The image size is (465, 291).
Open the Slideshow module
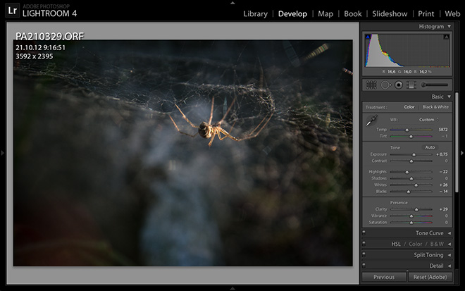pos(390,13)
